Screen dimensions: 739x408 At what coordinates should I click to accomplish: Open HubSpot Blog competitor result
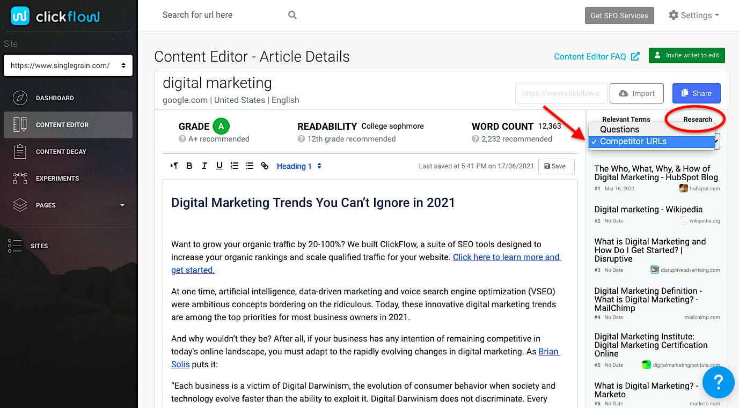coord(656,173)
